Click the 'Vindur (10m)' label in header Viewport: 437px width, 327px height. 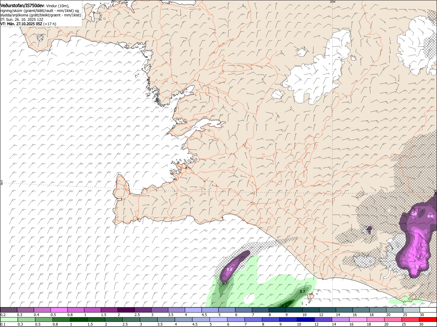[57, 6]
